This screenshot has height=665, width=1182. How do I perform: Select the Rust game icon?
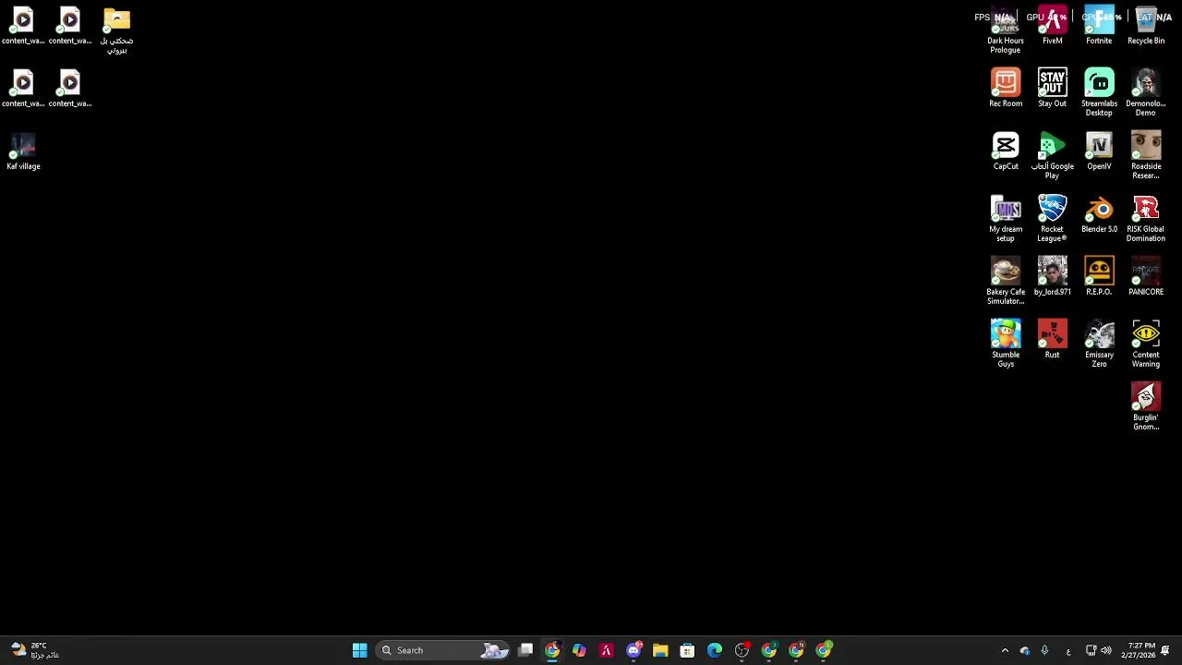coord(1052,340)
